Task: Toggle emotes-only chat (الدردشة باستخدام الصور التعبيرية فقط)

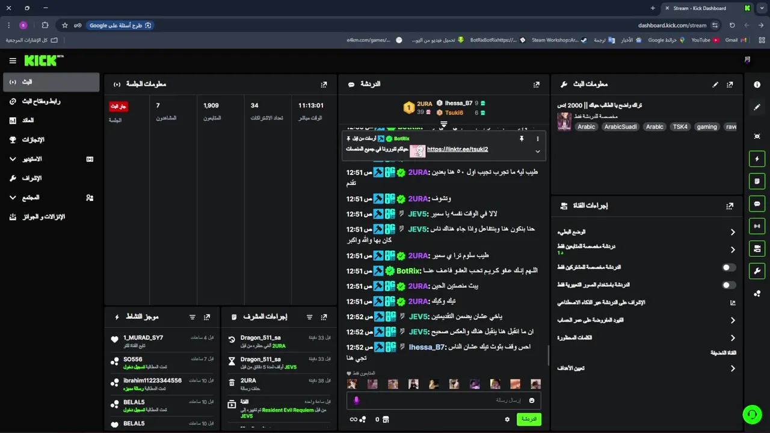Action: click(x=728, y=285)
